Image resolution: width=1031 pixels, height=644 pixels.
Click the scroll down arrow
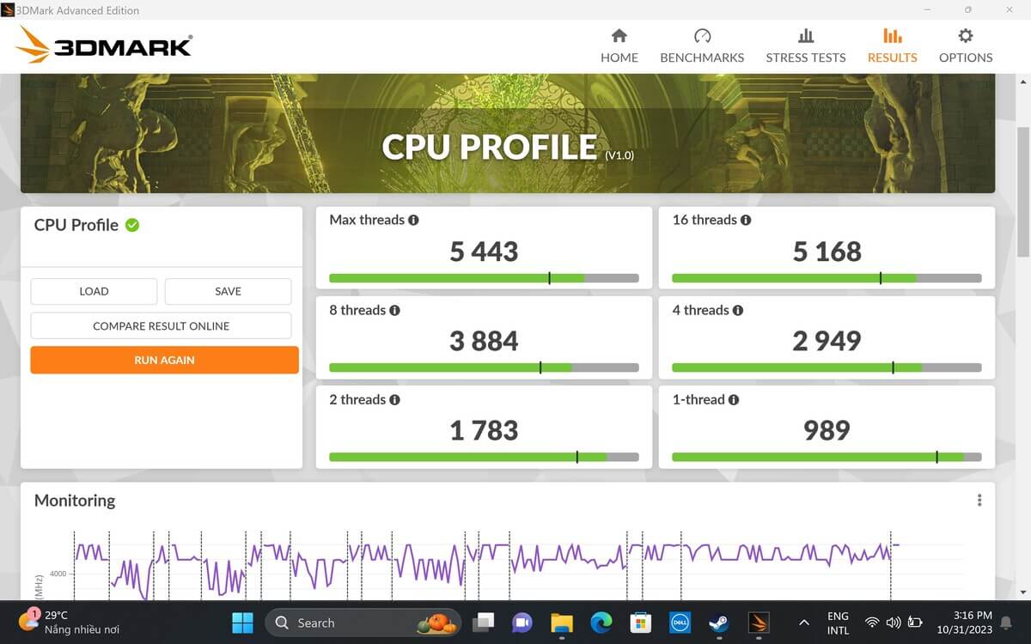(x=1022, y=592)
